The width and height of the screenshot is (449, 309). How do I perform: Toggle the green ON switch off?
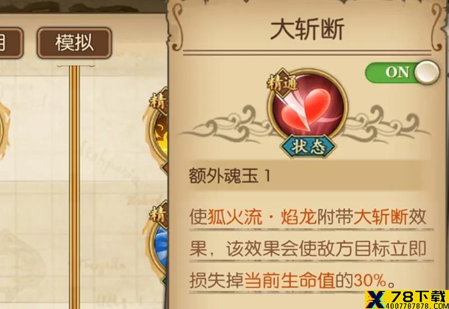click(x=402, y=72)
